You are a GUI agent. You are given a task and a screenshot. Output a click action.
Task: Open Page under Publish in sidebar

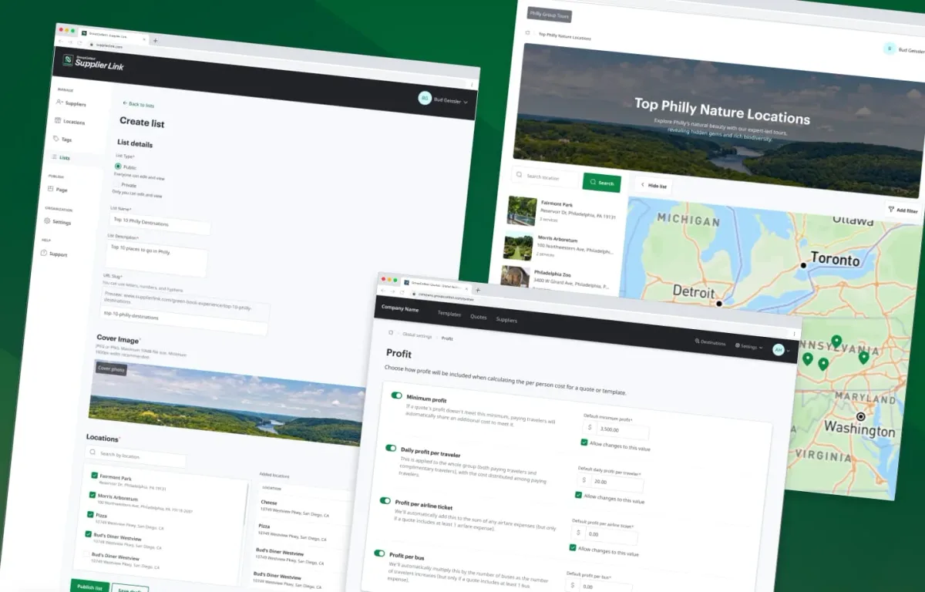tap(62, 190)
